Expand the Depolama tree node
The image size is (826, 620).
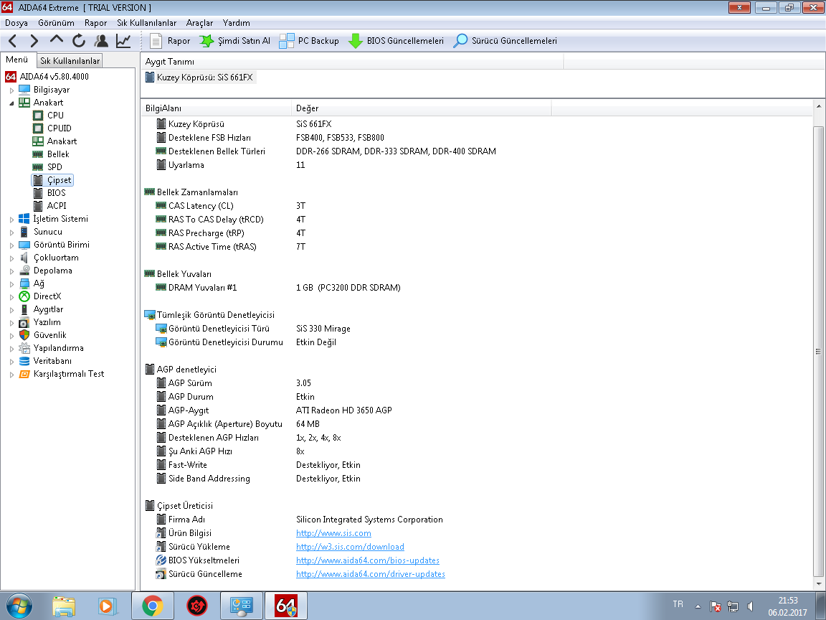coord(11,271)
